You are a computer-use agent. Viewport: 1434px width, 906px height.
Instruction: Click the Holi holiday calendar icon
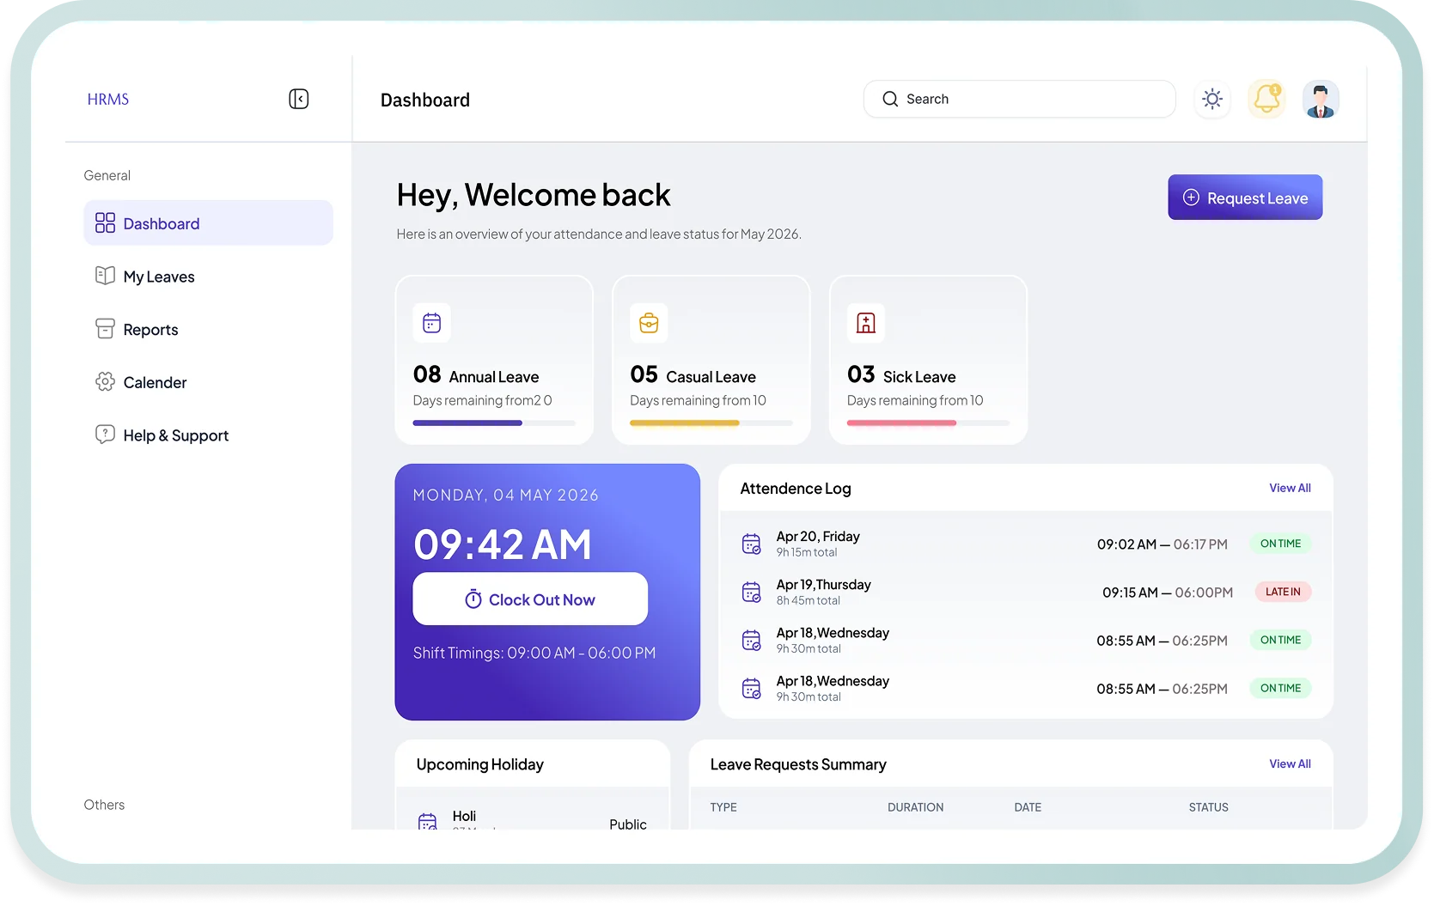(x=427, y=821)
